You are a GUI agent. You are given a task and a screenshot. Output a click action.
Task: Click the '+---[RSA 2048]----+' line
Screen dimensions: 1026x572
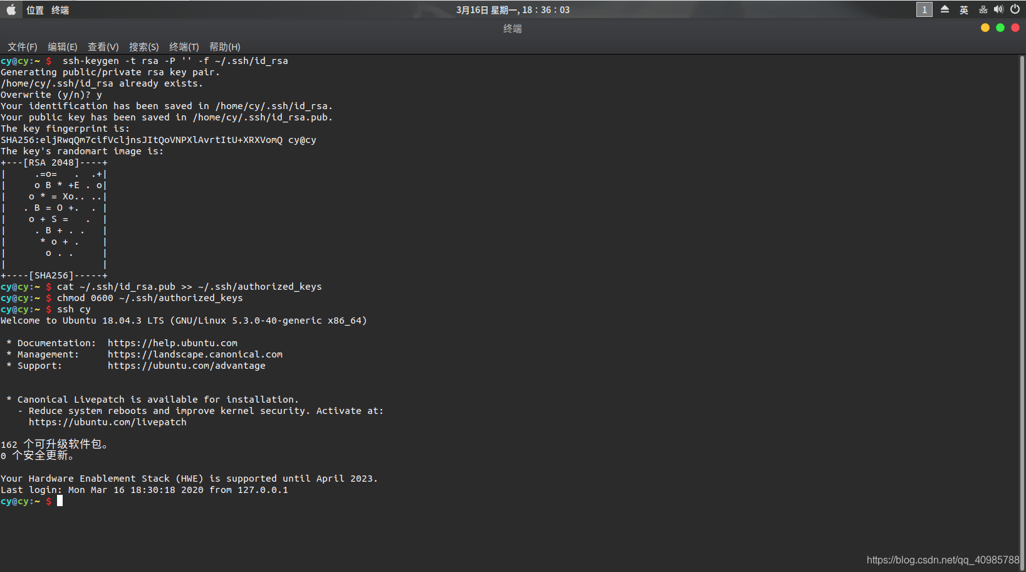click(x=54, y=162)
